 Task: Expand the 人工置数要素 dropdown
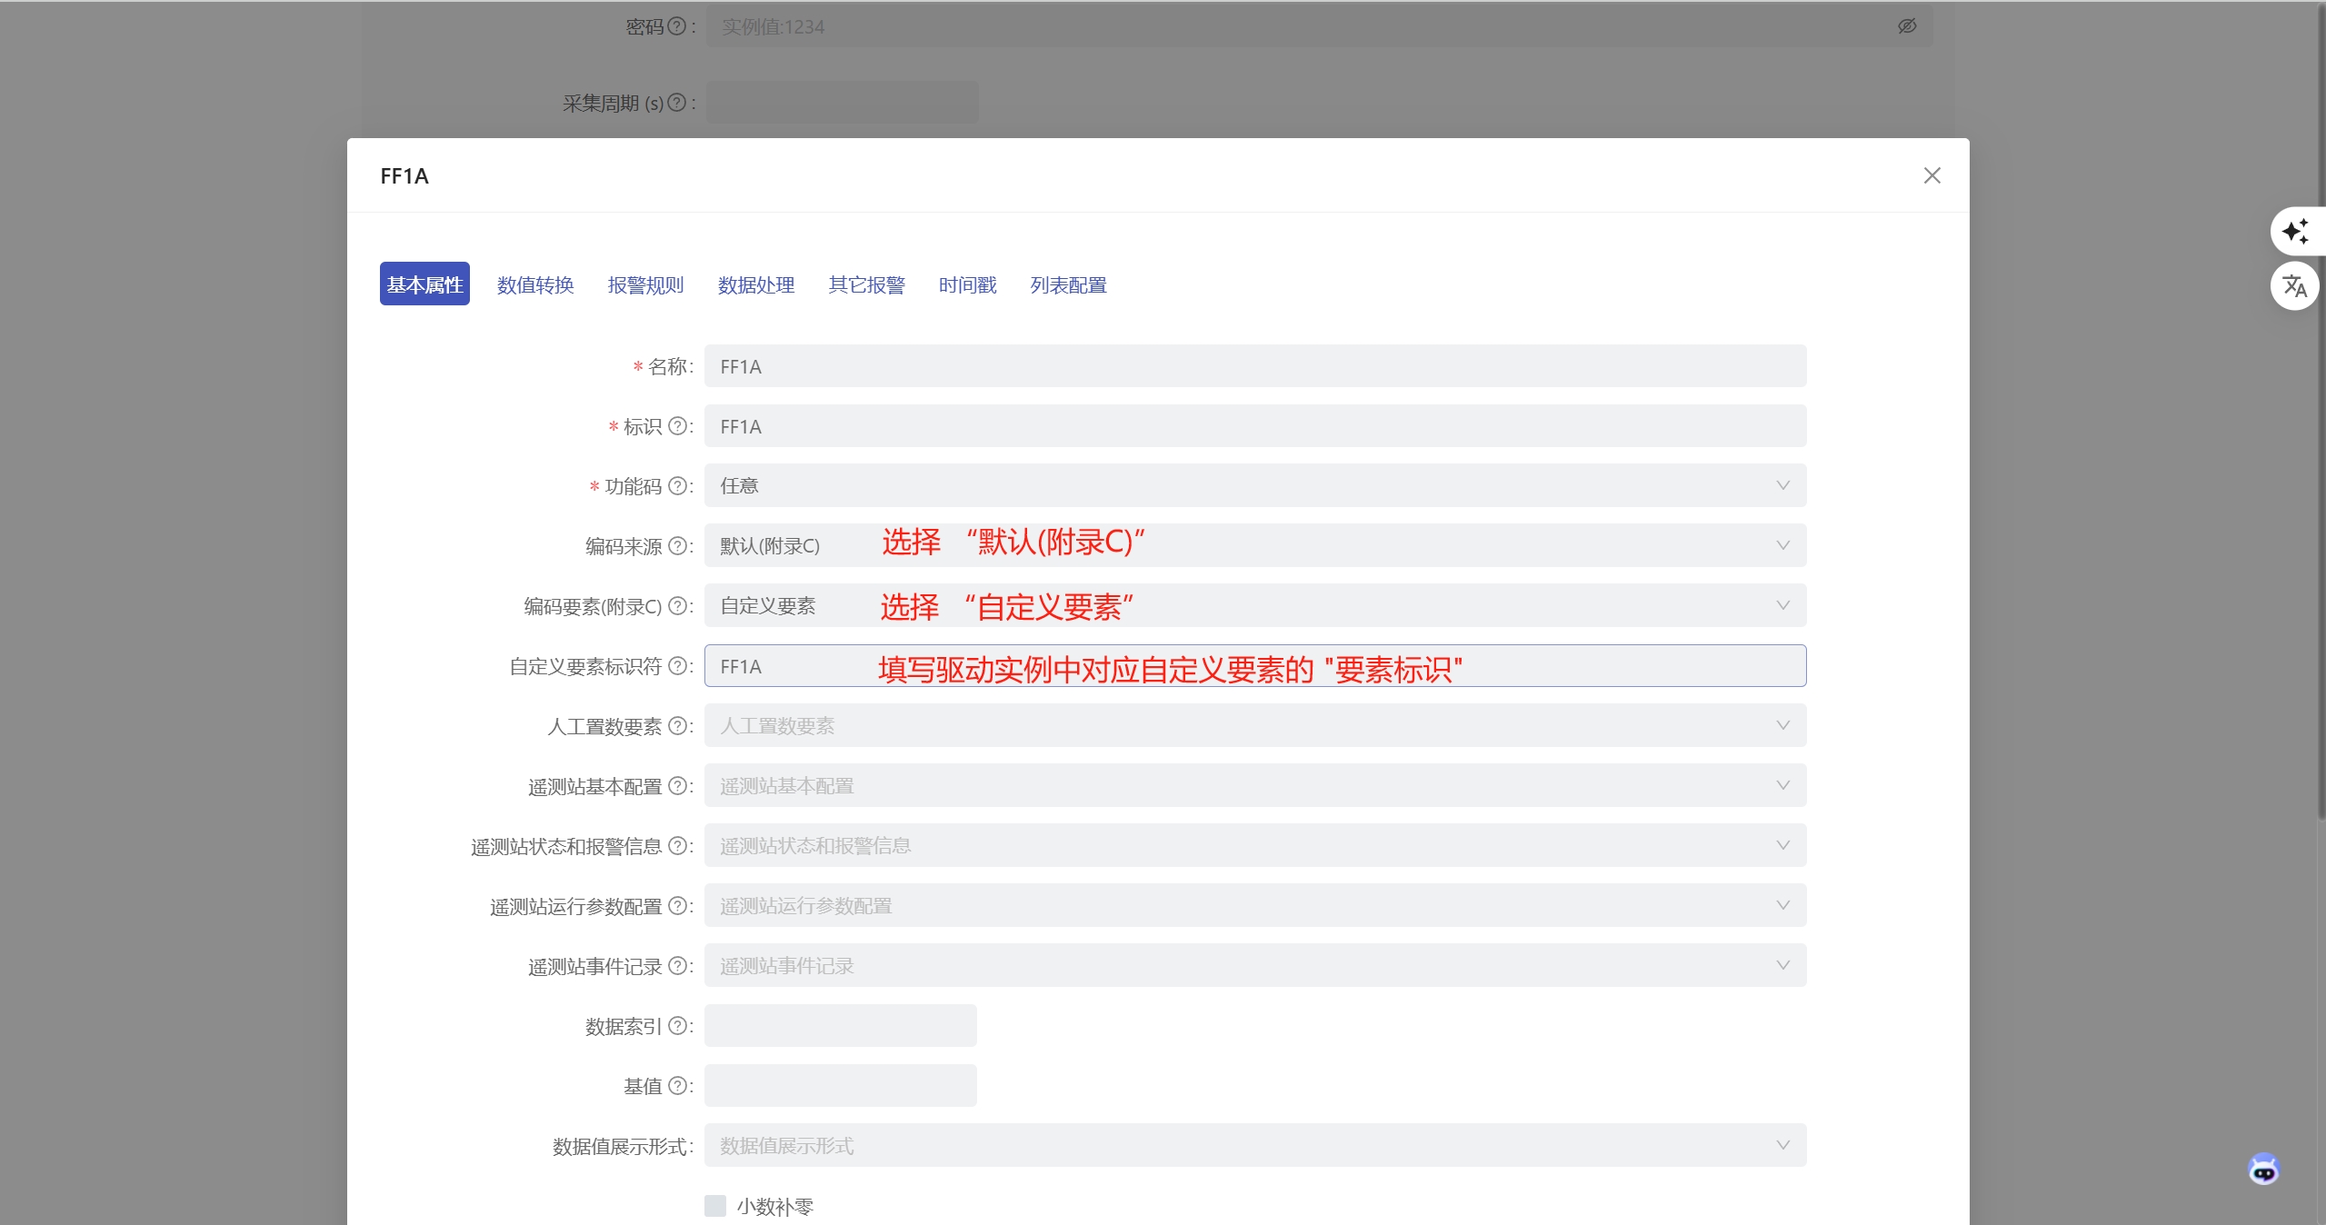coord(1254,725)
